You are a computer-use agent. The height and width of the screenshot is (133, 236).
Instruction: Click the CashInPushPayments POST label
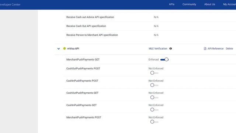pos(82,81)
